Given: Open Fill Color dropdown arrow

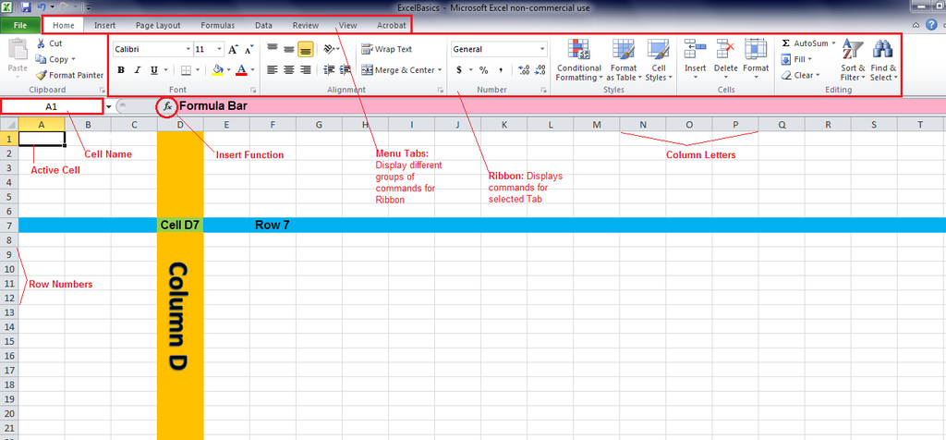Looking at the screenshot, I should point(229,70).
